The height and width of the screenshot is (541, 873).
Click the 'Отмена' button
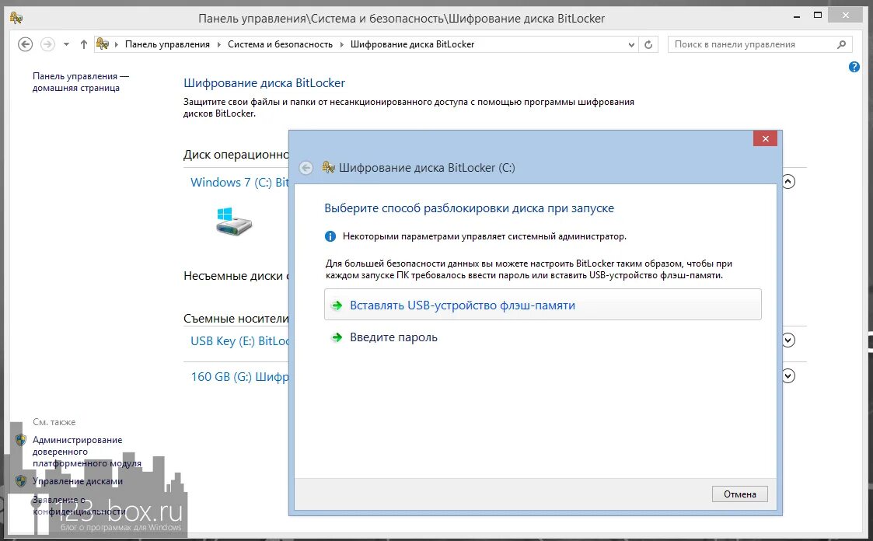(x=739, y=494)
